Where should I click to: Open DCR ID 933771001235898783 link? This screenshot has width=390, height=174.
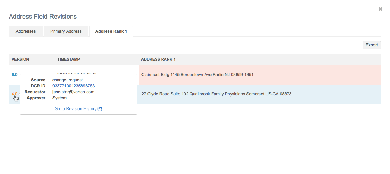pyautogui.click(x=74, y=86)
